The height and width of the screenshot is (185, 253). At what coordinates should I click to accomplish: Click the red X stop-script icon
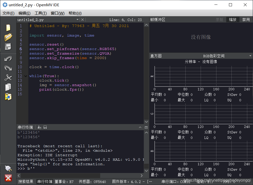[8, 178]
